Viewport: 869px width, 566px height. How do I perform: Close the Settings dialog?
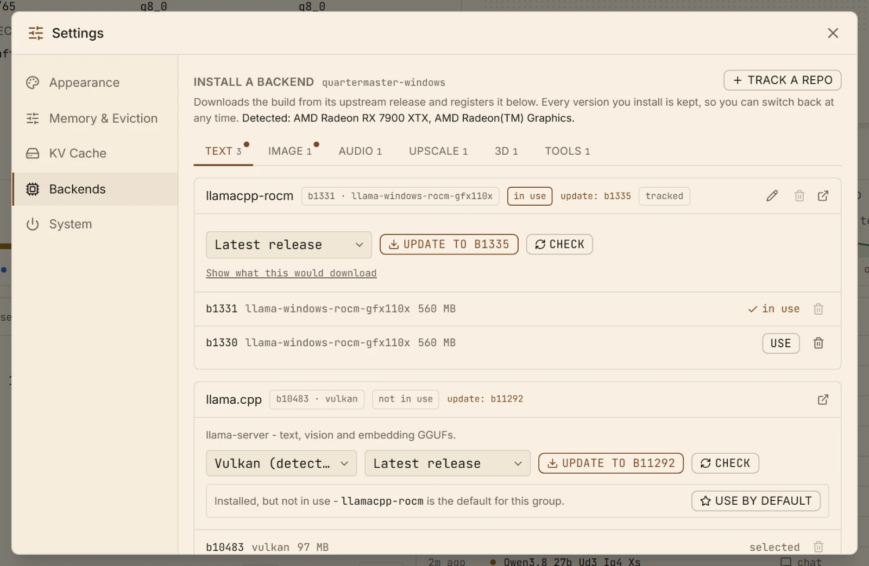(x=833, y=33)
